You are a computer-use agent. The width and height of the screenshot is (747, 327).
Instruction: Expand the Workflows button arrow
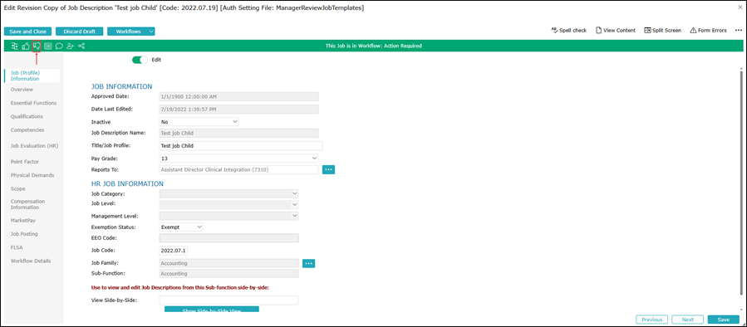151,32
